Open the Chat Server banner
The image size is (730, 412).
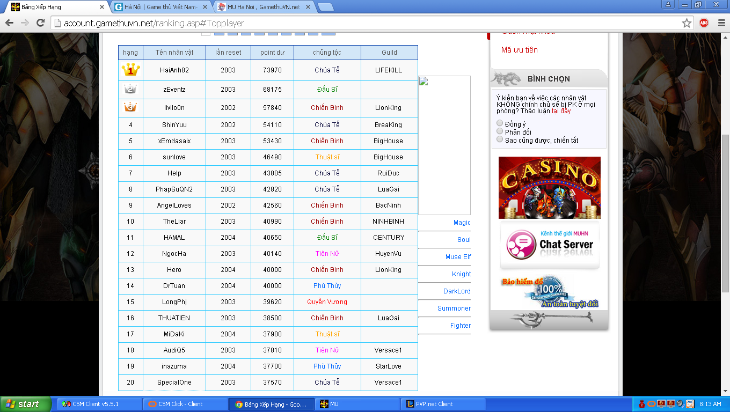550,246
